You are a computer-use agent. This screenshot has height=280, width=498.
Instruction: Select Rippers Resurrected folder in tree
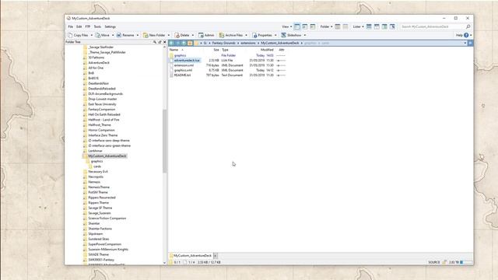tap(102, 198)
